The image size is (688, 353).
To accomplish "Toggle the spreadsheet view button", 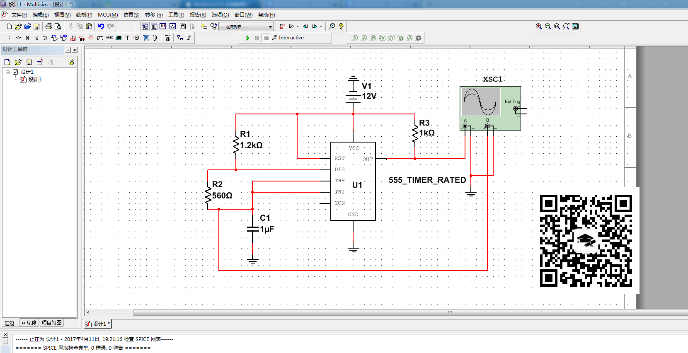I will click(x=154, y=26).
